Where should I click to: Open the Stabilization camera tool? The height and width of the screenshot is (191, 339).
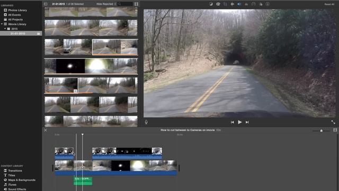click(x=232, y=4)
